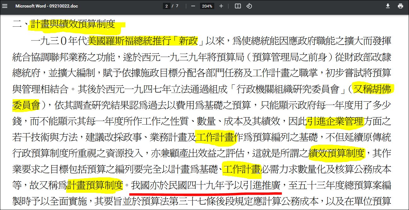Click the highlighted phrase 又稱胡佛
Viewport: 409px width, 210px height.
click(x=372, y=89)
